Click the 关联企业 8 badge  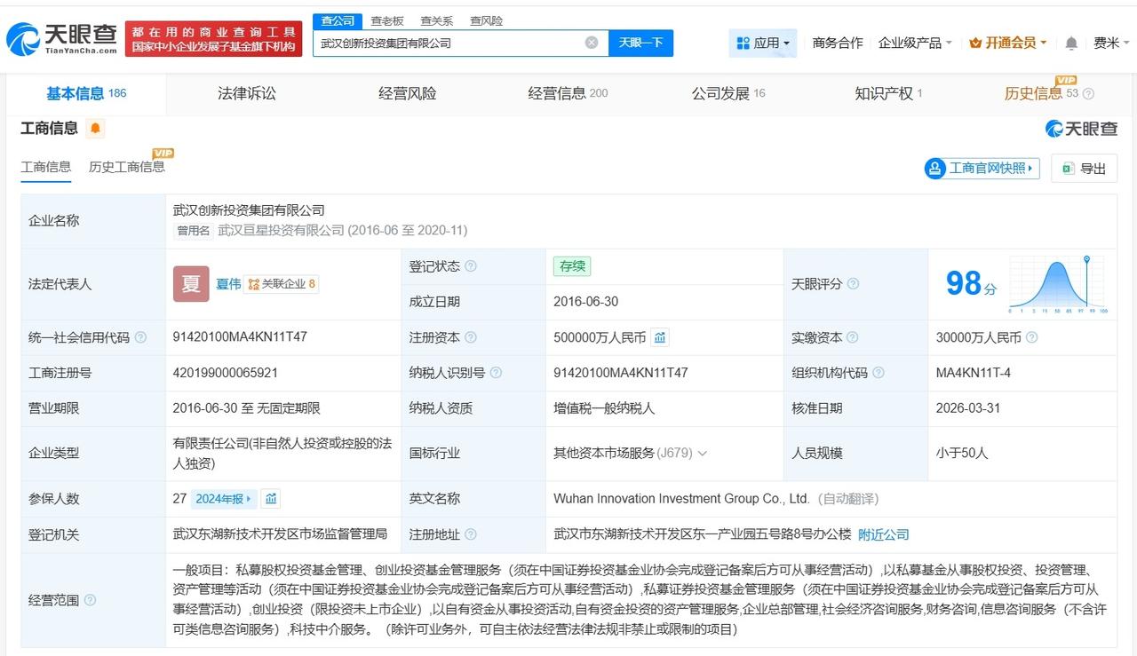[282, 284]
